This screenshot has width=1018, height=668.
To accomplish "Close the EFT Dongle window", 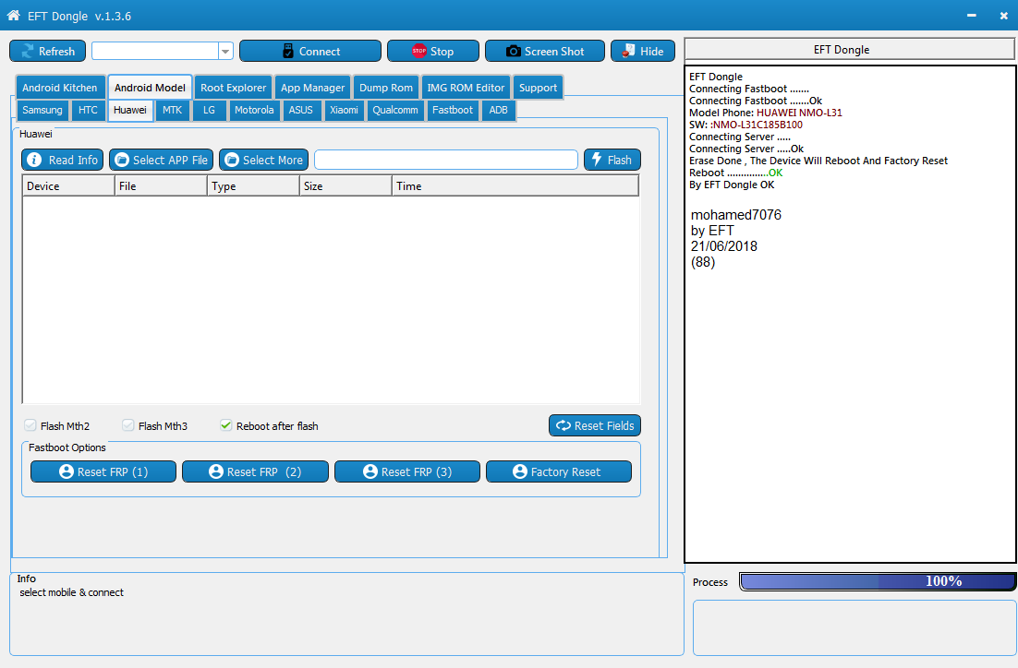I will coord(1004,16).
